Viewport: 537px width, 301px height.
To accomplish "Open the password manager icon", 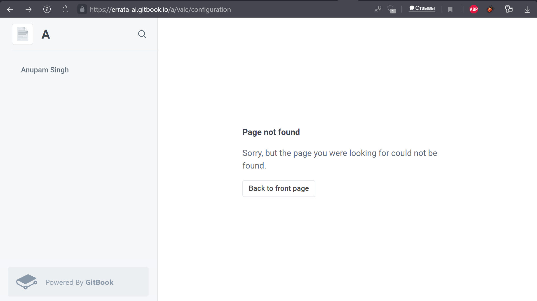I will 509,9.
